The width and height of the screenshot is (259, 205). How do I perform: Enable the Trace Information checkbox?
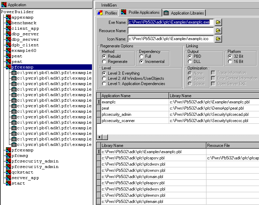point(213,73)
